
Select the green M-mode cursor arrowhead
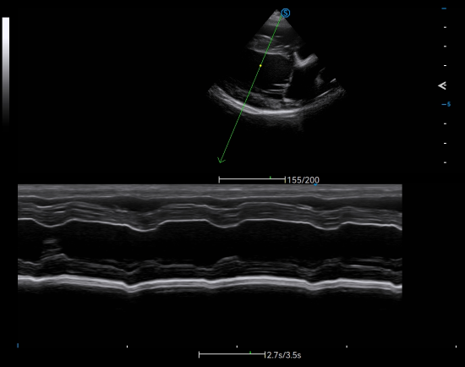pyautogui.click(x=221, y=161)
